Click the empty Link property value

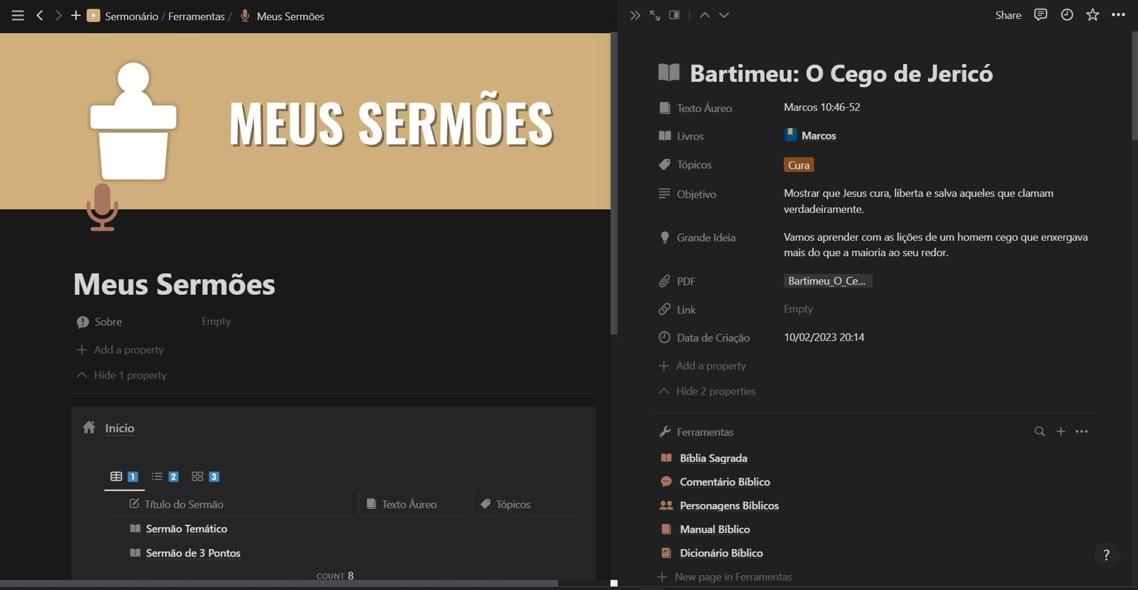(x=798, y=309)
